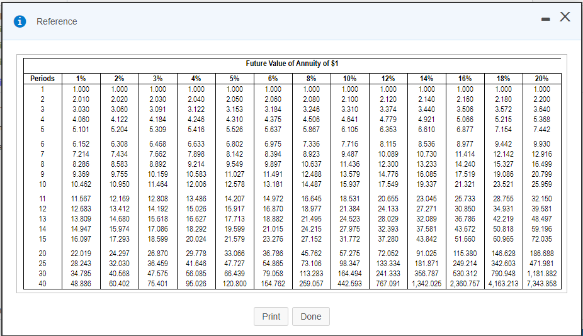Screen dimensions: 583x336
Task: Click value 18.531 in the 10% column
Action: click(349, 199)
